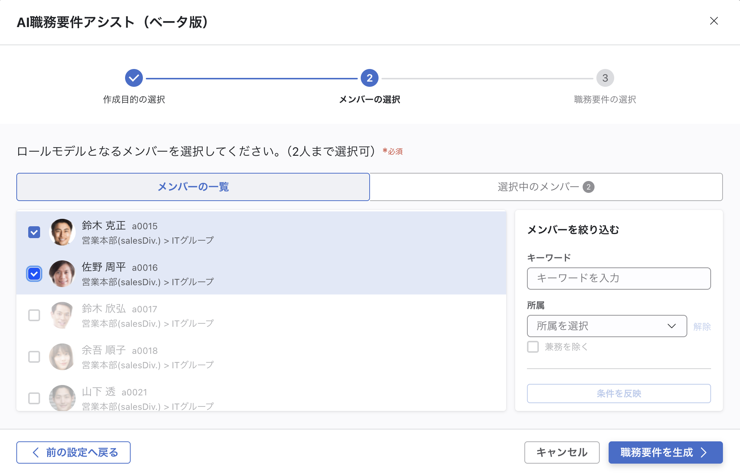Click the completed step checkmark for 作成目的の選択

134,78
